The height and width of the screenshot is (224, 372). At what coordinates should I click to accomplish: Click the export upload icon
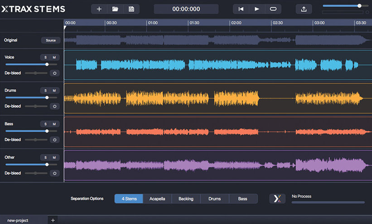coord(304,9)
